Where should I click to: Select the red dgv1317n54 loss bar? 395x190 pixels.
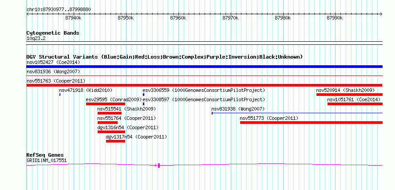(x=116, y=141)
